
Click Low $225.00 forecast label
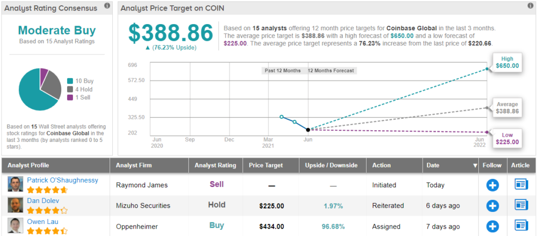point(507,139)
